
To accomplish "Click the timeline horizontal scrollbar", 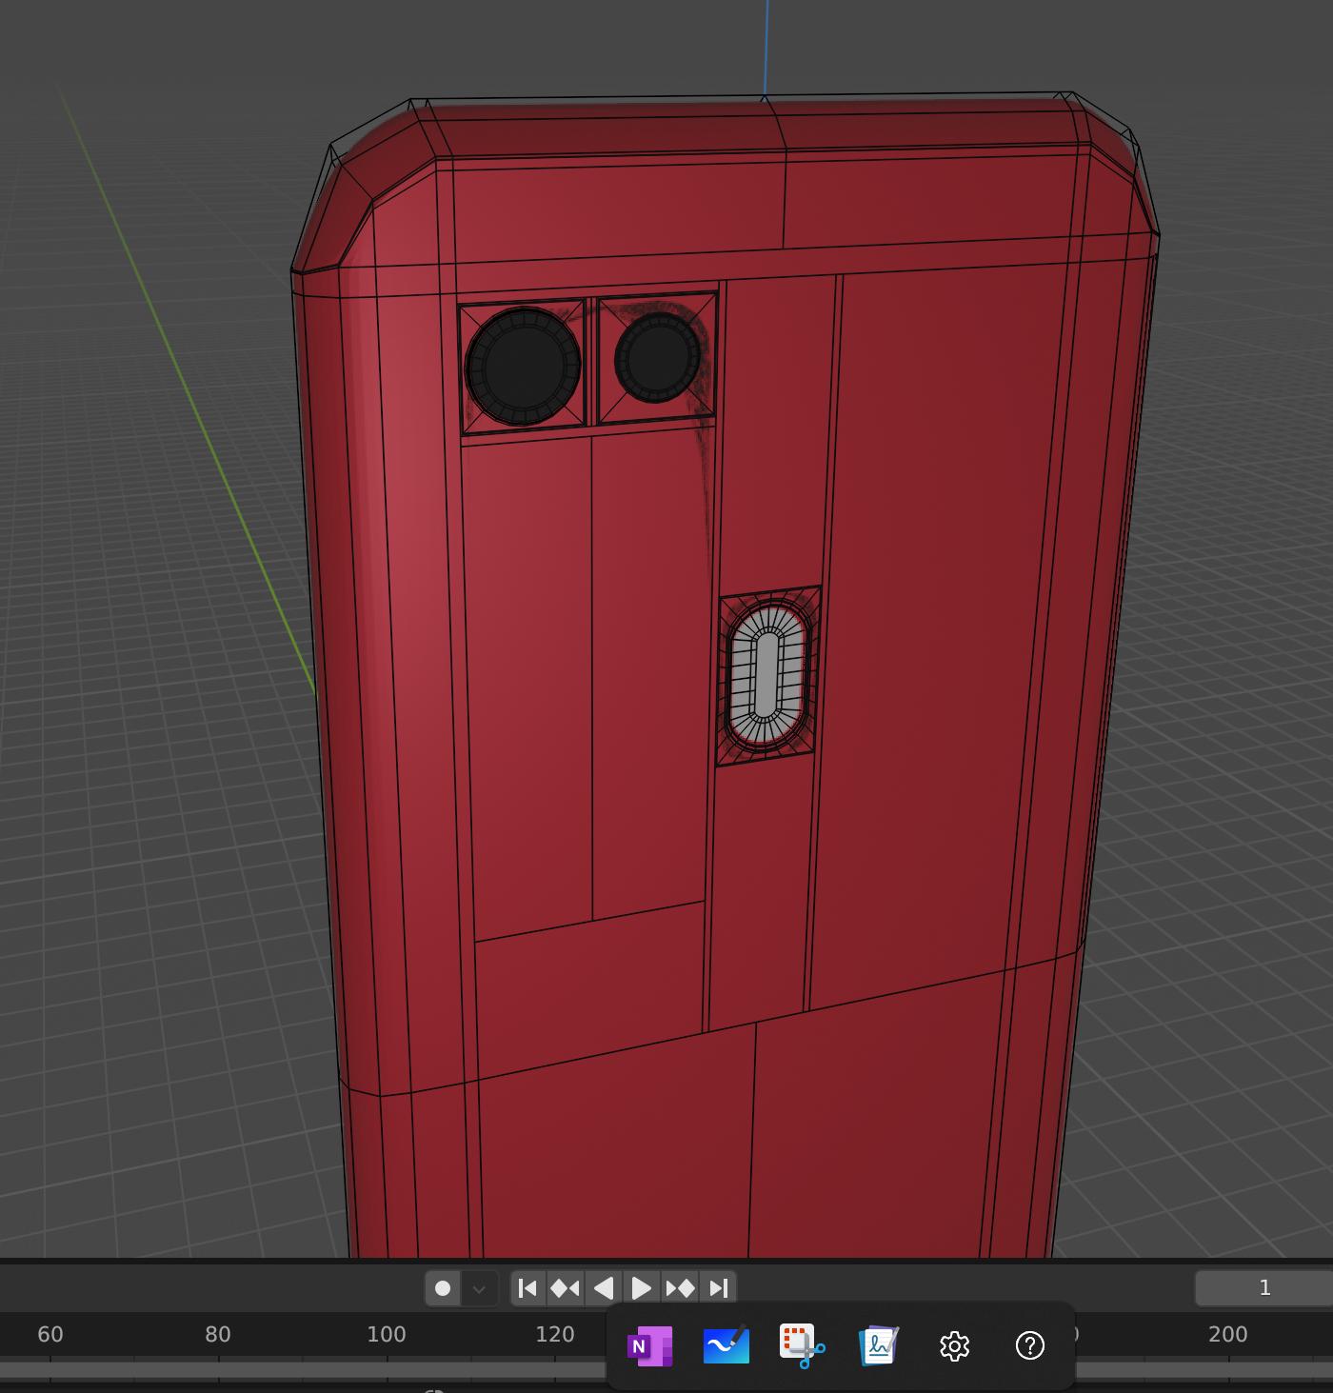I will (303, 1369).
